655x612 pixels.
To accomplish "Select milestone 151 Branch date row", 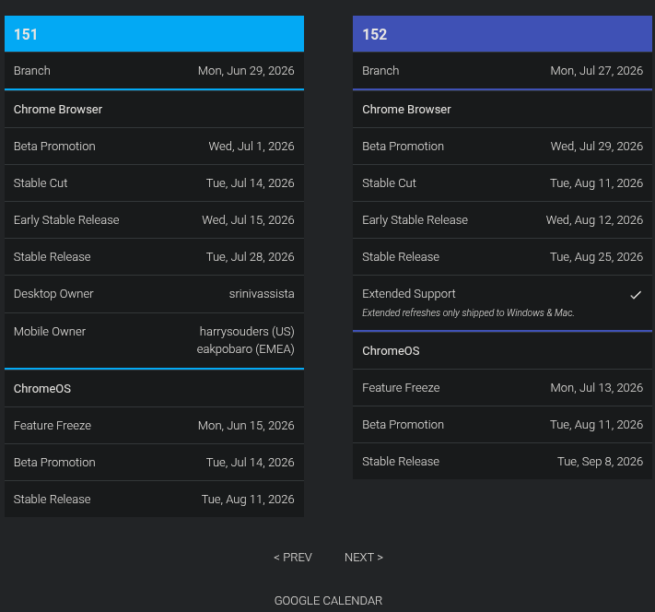I will (x=154, y=71).
